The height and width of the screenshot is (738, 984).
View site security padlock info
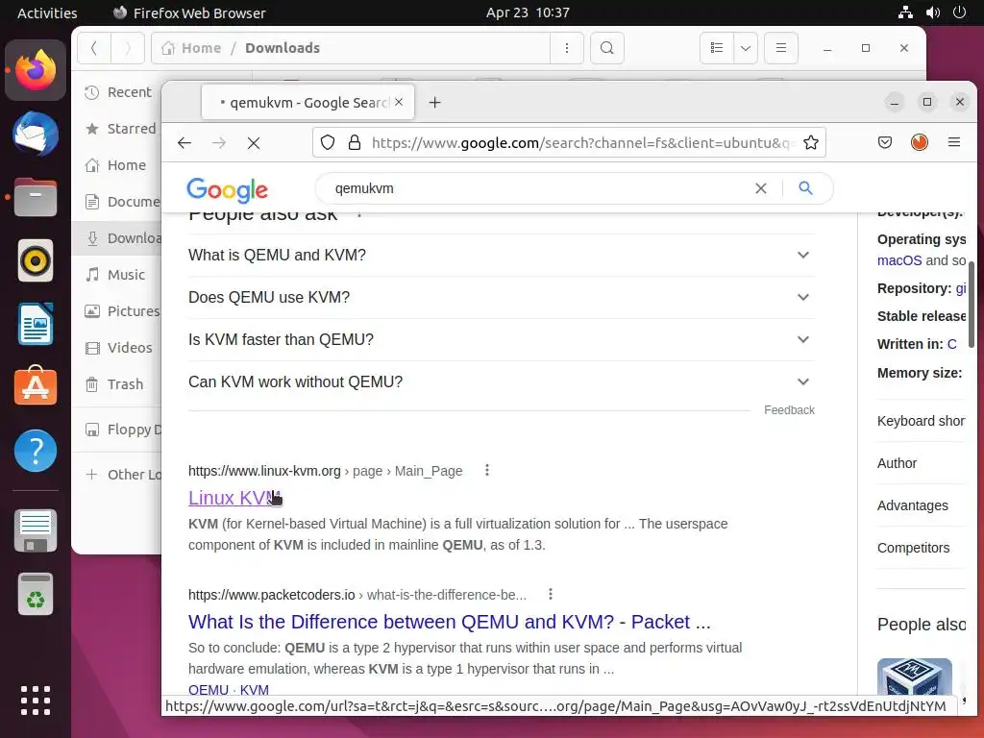pyautogui.click(x=355, y=142)
